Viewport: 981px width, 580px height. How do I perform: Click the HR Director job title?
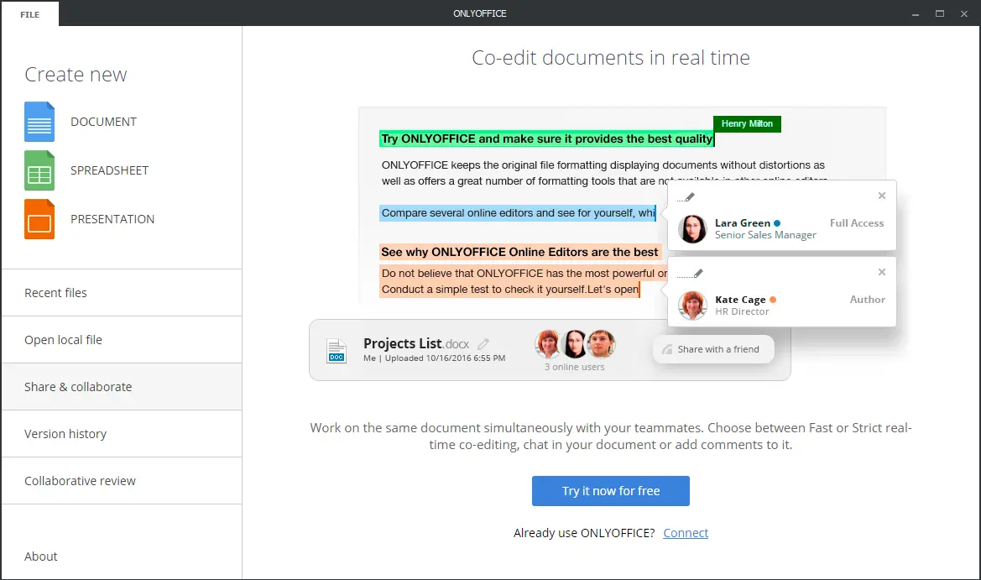[742, 311]
